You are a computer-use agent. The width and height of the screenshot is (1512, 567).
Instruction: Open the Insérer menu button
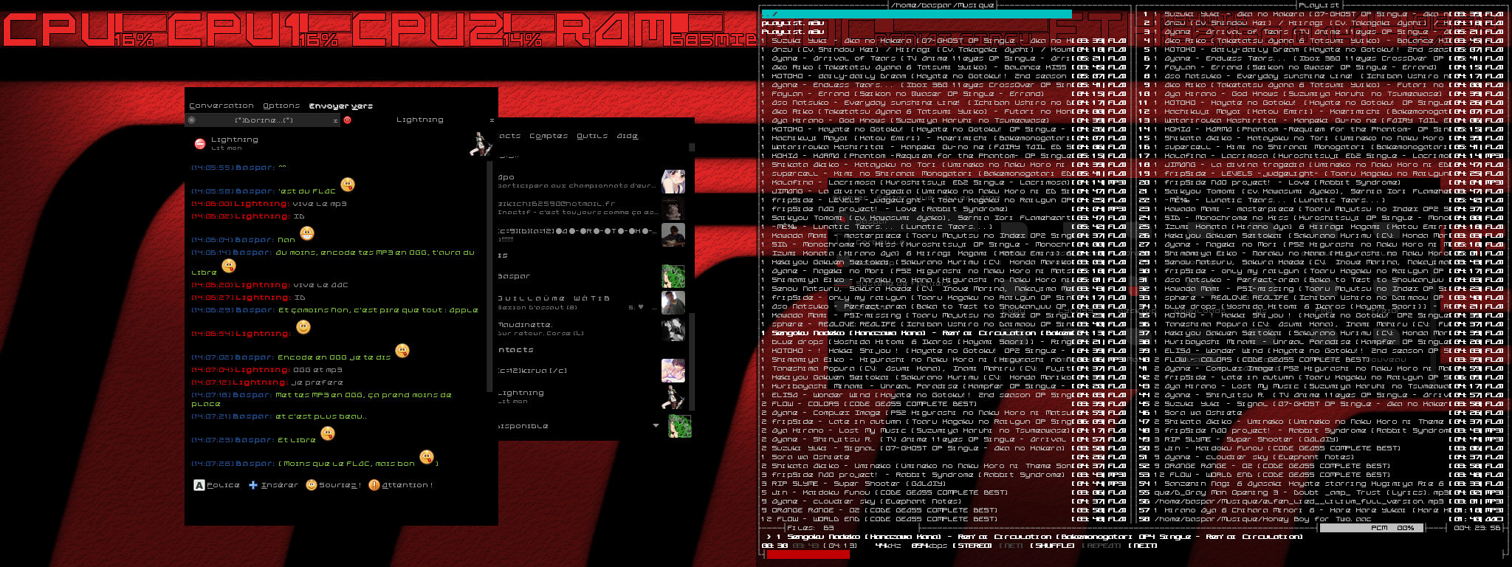[273, 485]
